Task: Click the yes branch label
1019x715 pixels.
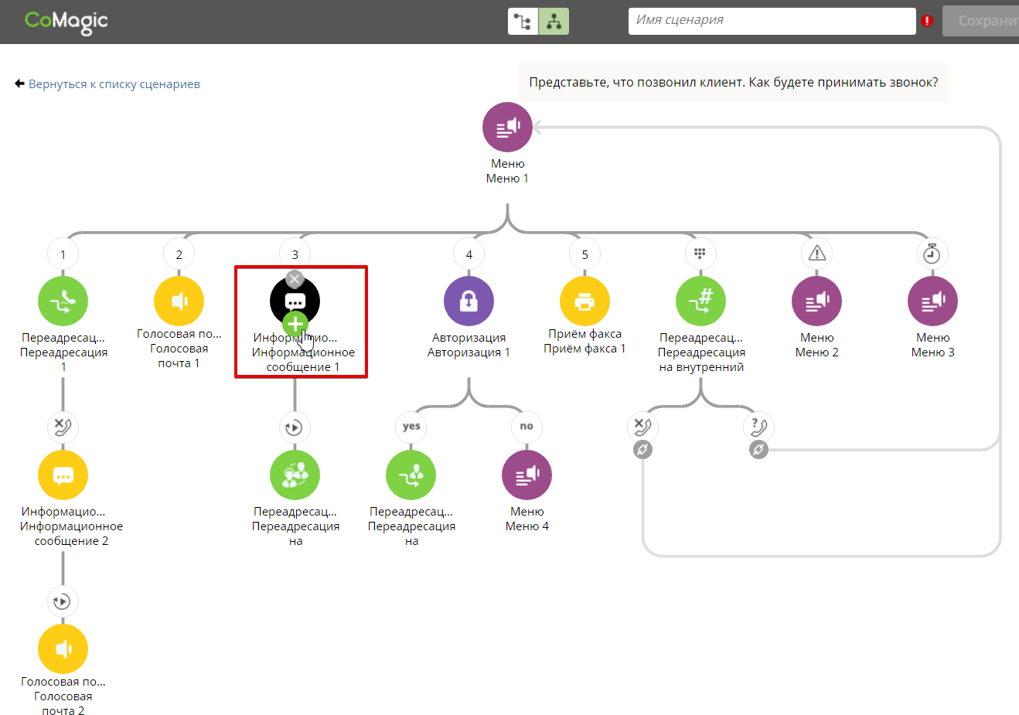Action: 411,427
